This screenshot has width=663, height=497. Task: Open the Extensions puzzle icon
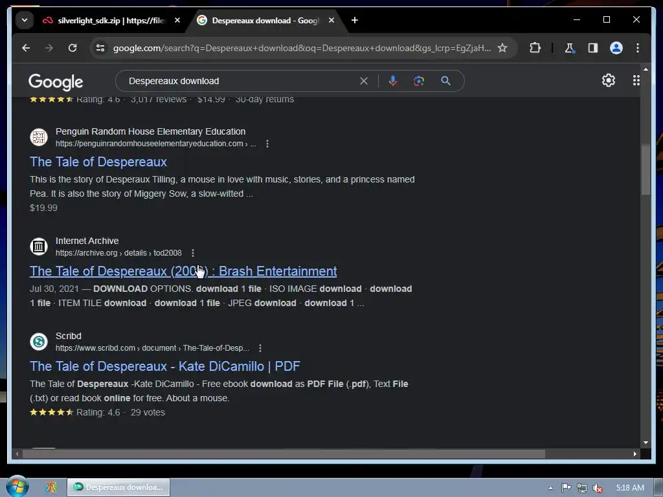(x=535, y=48)
